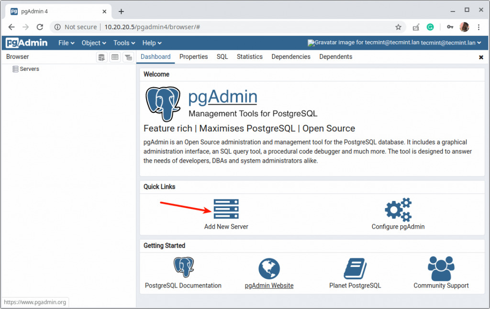Open Planet PostgreSQL book icon

[x=355, y=268]
